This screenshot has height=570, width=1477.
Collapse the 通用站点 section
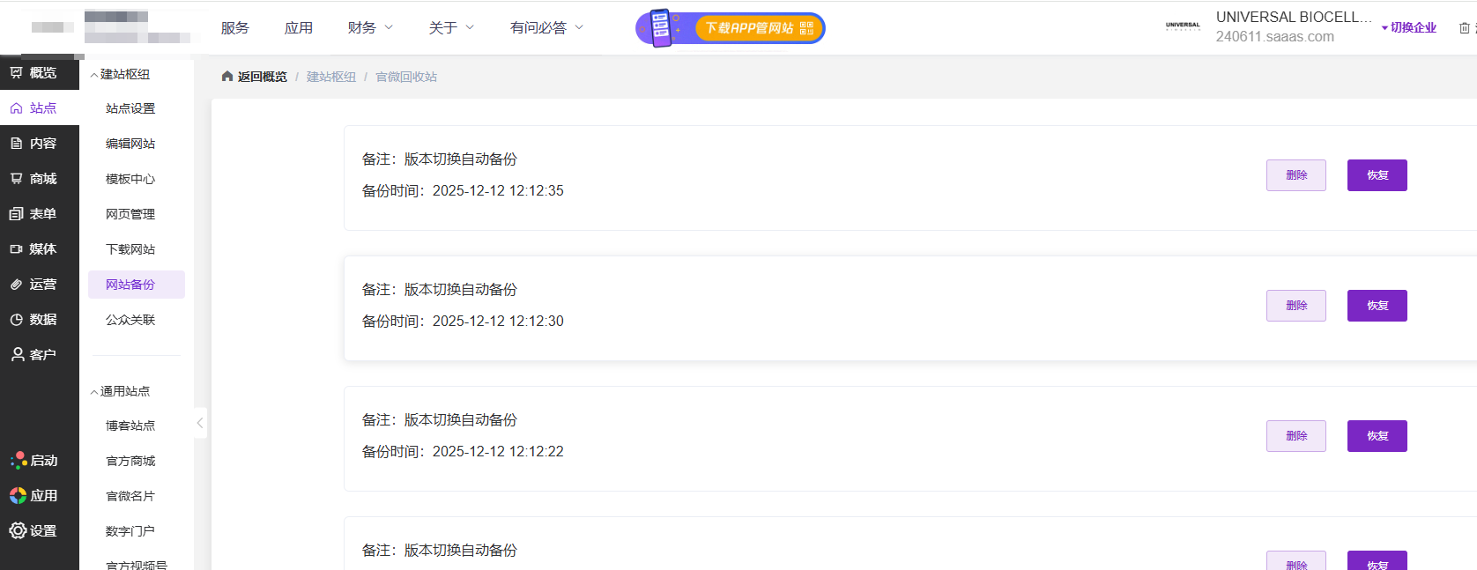coord(94,392)
